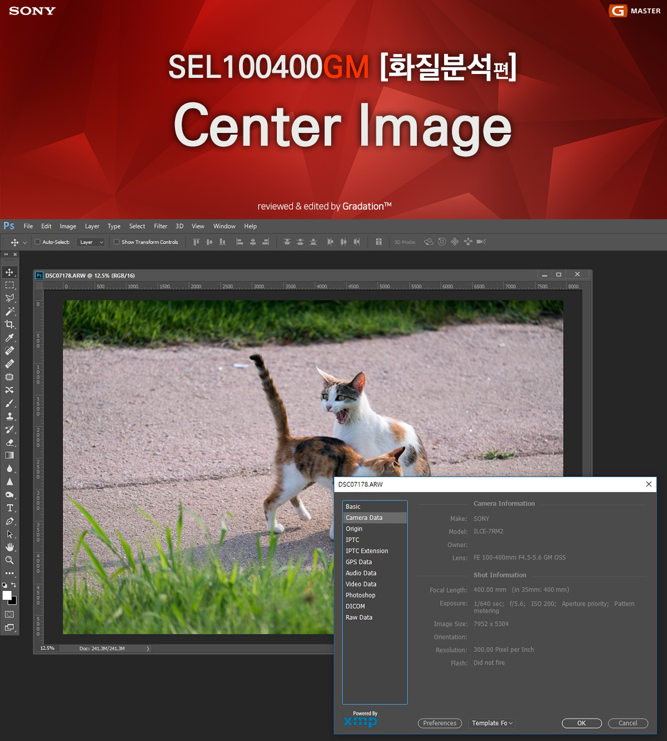667x741 pixels.
Task: Select the Blur tool
Action: coord(9,469)
